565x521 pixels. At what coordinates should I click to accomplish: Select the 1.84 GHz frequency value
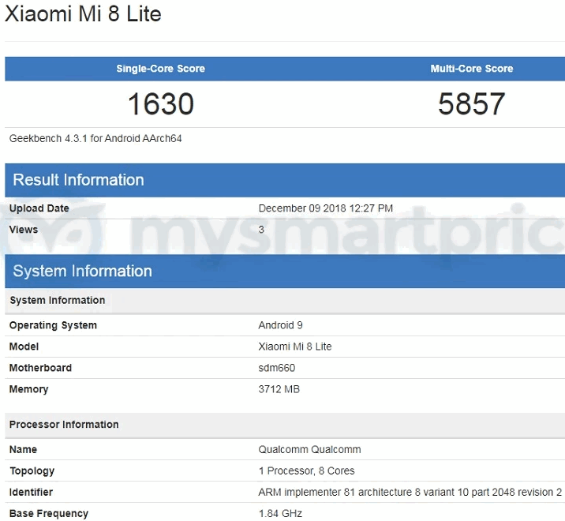pos(280,513)
